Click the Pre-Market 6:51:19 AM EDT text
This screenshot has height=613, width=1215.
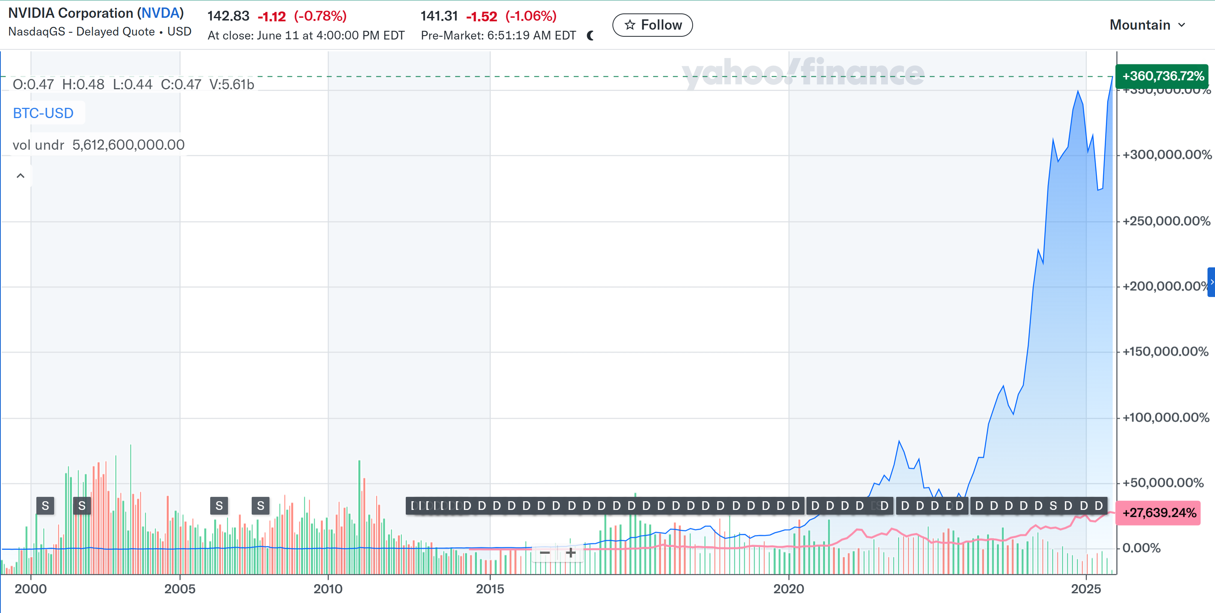point(498,36)
